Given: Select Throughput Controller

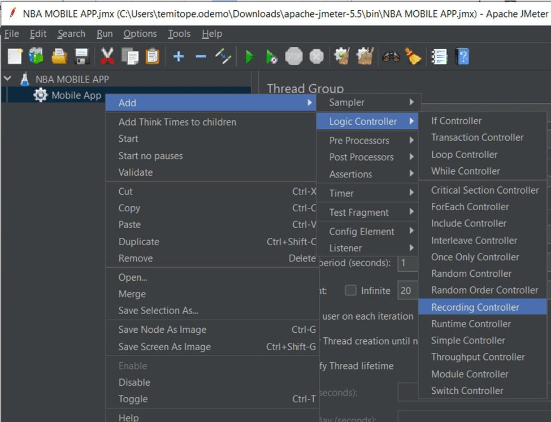Looking at the screenshot, I should [x=483, y=357].
